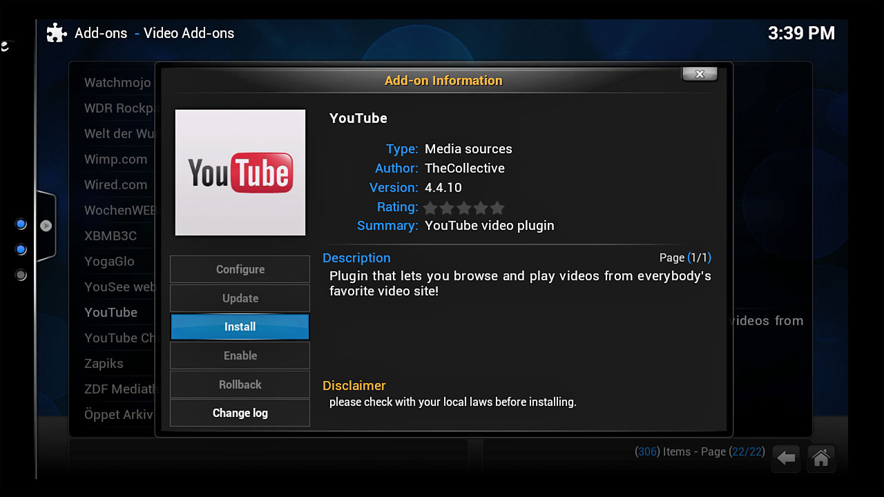The image size is (884, 497).
Task: Click the YouTube logo thumbnail
Action: (240, 173)
